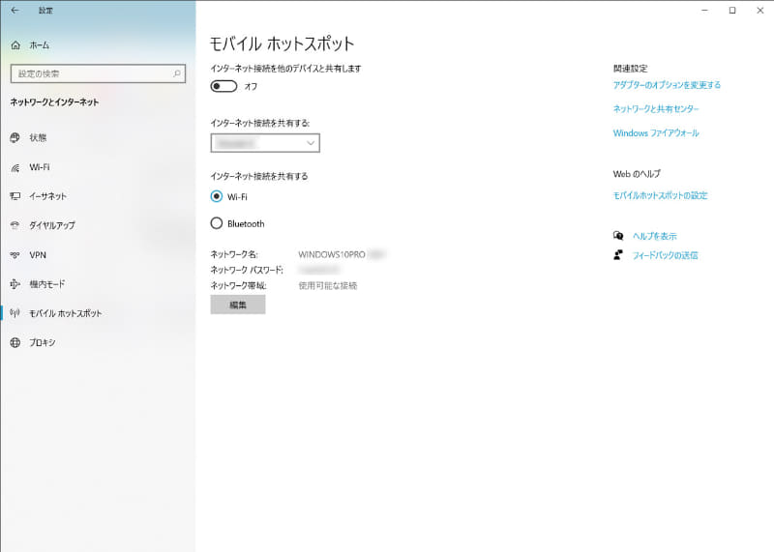The height and width of the screenshot is (552, 774).
Task: Click the Home house icon
Action: pos(15,45)
